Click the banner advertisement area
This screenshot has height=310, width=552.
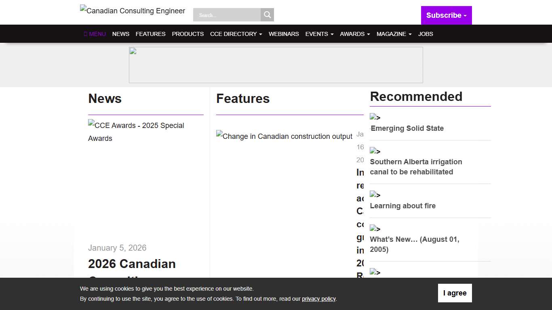pyautogui.click(x=276, y=65)
